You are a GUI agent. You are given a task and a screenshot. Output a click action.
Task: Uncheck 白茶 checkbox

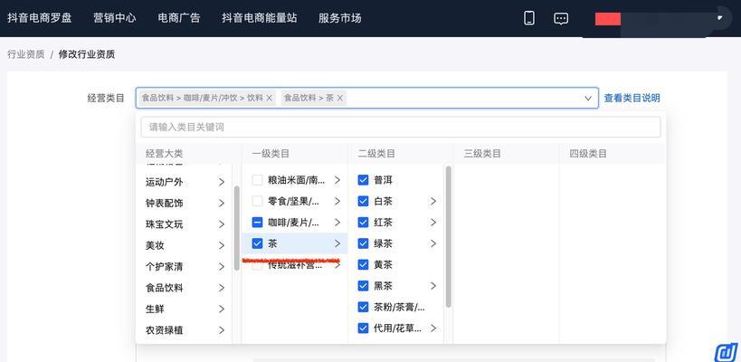363,201
